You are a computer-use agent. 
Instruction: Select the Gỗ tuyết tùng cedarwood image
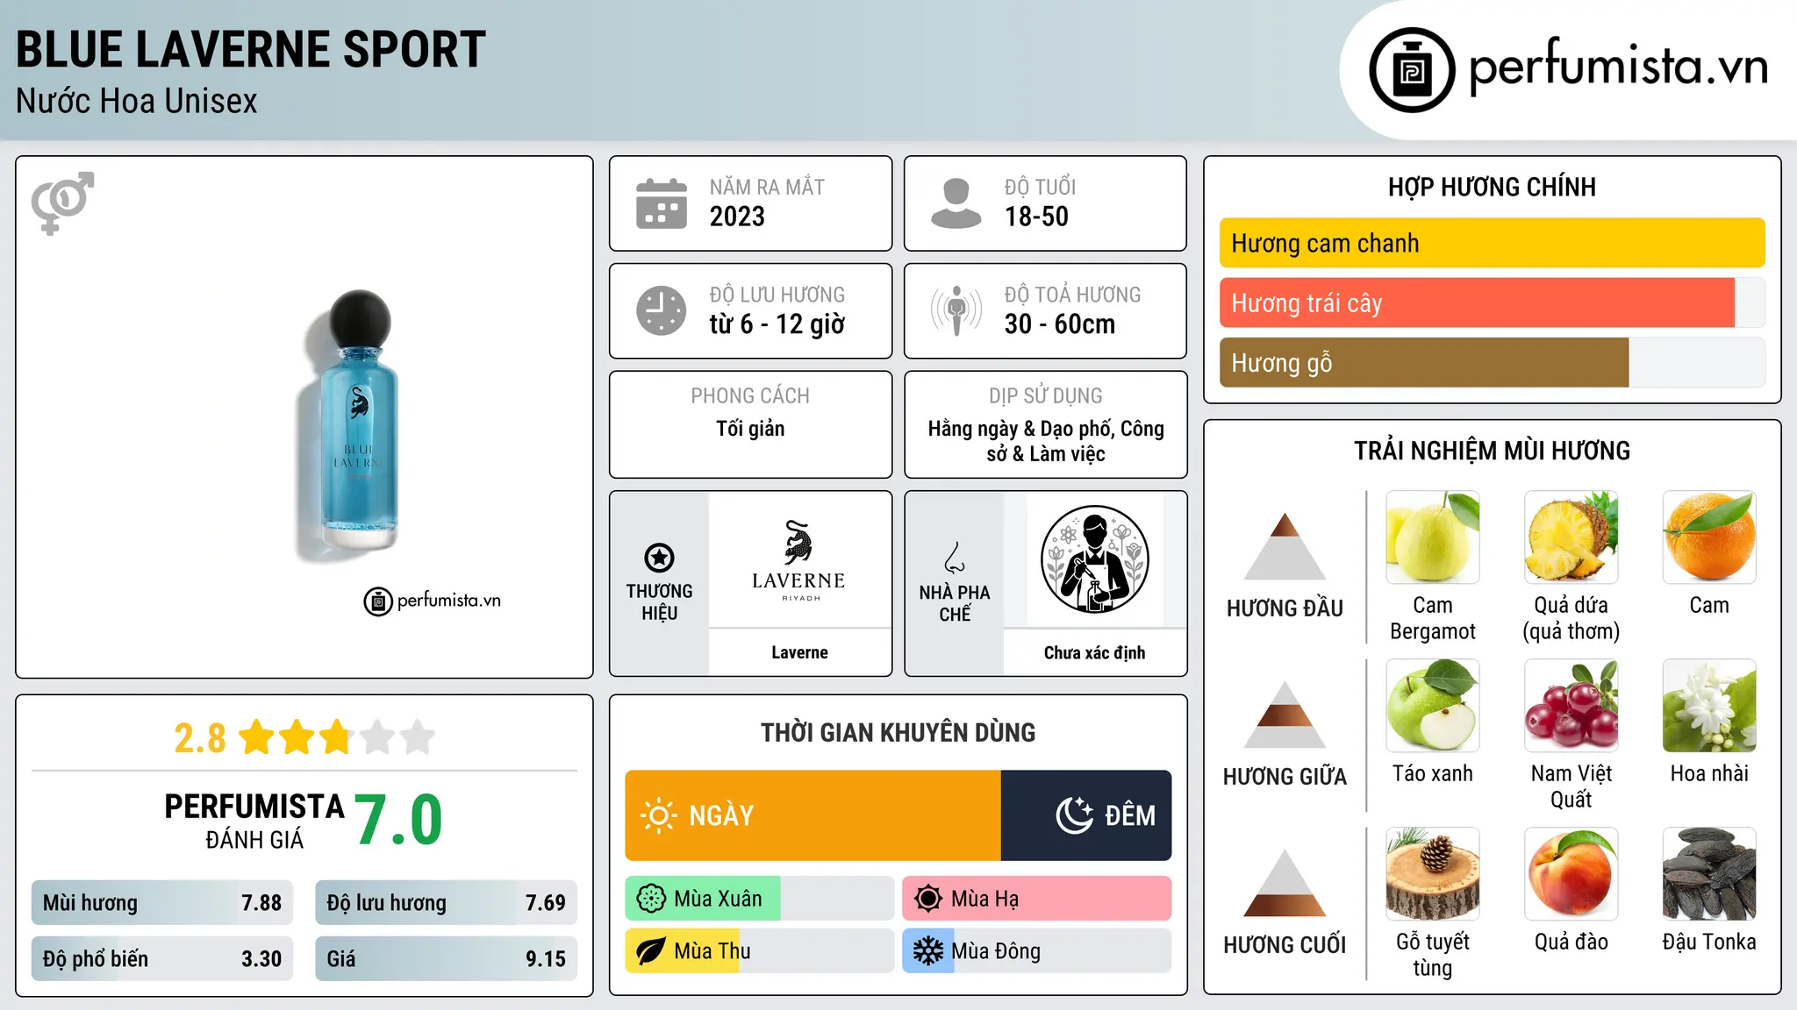(1432, 874)
